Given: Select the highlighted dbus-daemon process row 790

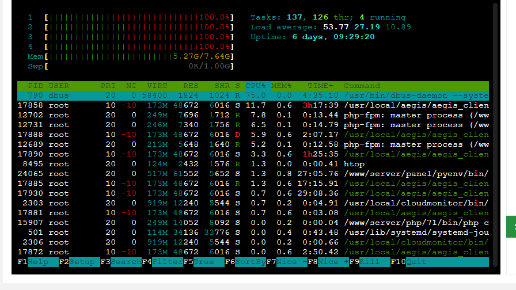Looking at the screenshot, I should coord(253,96).
